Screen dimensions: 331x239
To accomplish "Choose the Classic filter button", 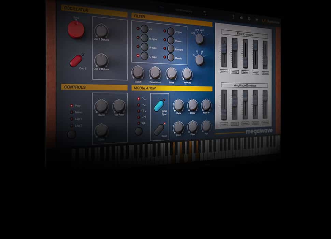I will (171, 57).
